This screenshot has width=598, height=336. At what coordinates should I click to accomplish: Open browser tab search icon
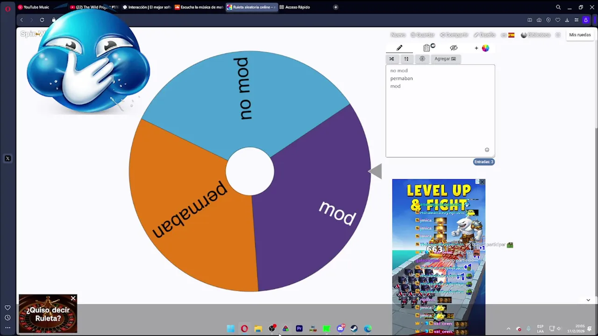point(558,7)
